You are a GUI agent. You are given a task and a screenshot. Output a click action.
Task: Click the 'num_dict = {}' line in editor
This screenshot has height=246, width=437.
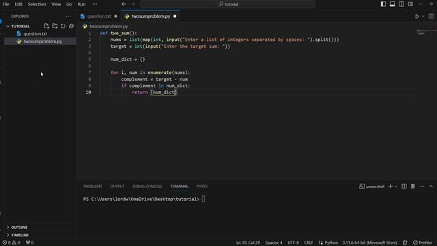click(128, 59)
